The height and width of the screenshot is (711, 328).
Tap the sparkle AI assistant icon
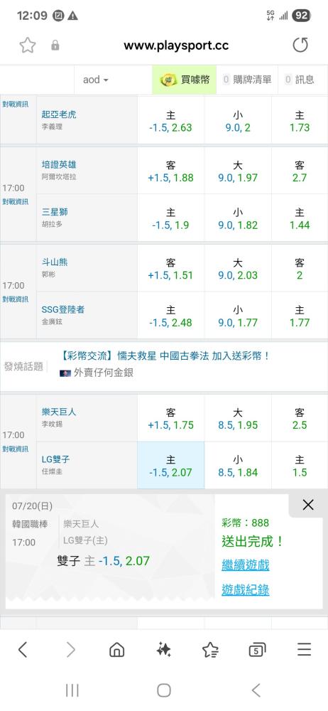pyautogui.click(x=163, y=651)
